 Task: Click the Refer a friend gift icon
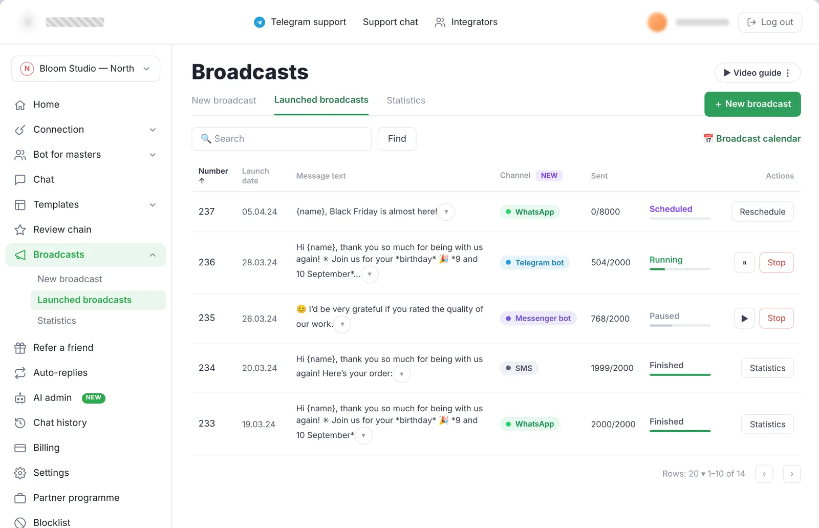coord(20,348)
